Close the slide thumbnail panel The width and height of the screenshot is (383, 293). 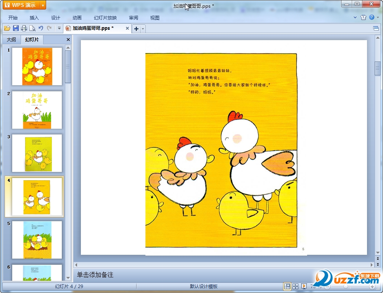point(68,40)
